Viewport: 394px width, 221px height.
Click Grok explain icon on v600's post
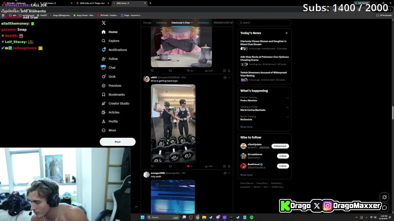click(x=225, y=78)
